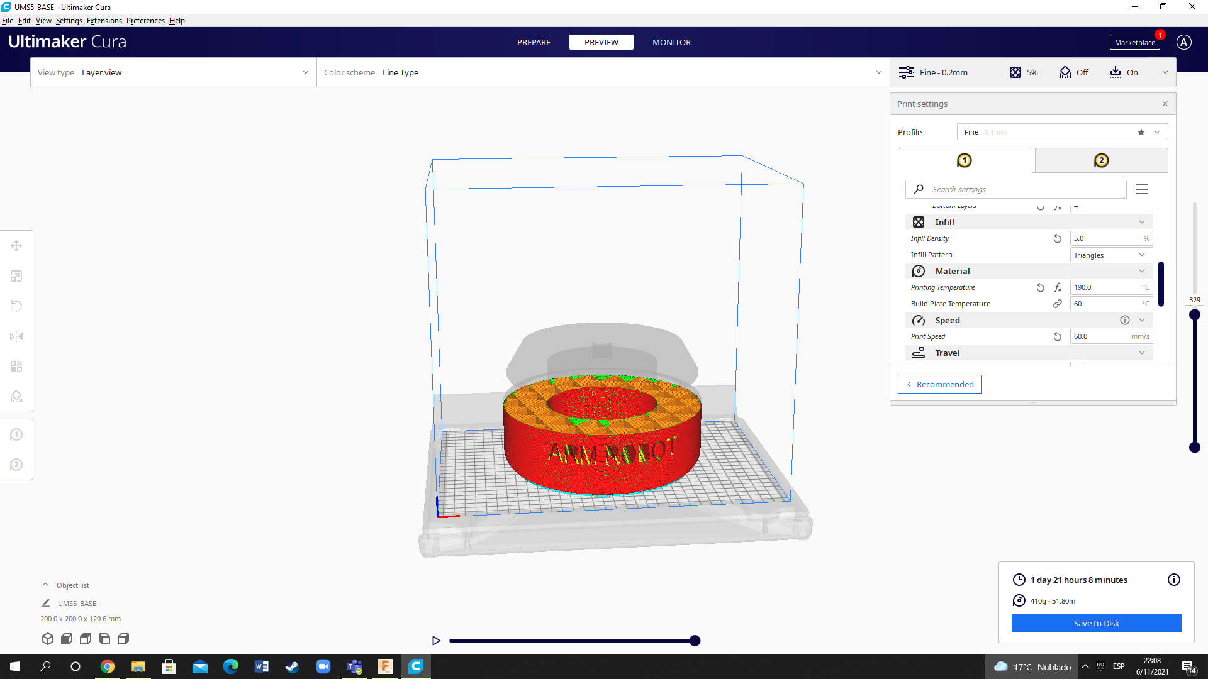
Task: Show print time breakdown info icon
Action: pos(1174,580)
